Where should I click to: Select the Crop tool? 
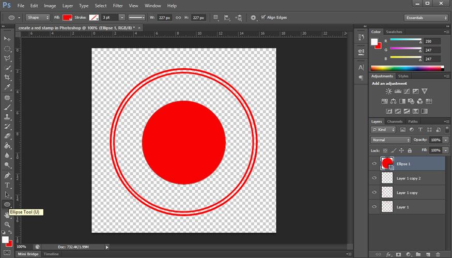click(x=7, y=78)
